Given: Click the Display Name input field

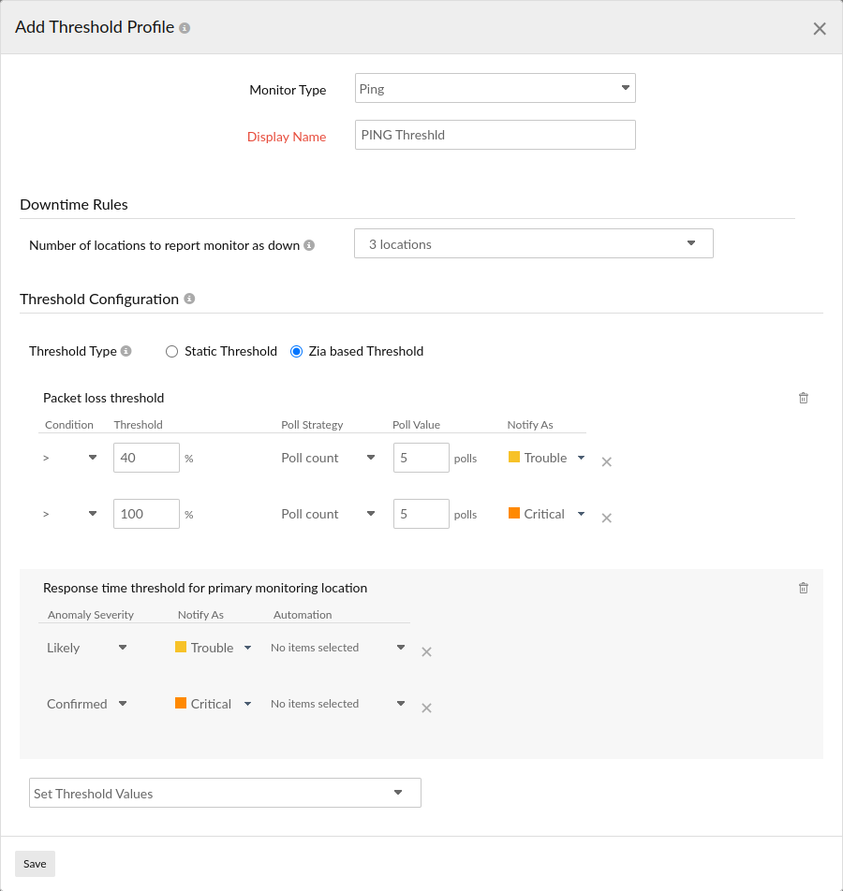Looking at the screenshot, I should click(495, 135).
